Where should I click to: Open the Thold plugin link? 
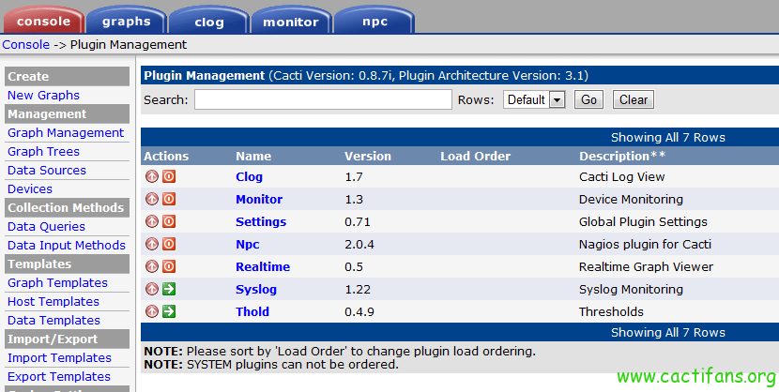pyautogui.click(x=252, y=311)
